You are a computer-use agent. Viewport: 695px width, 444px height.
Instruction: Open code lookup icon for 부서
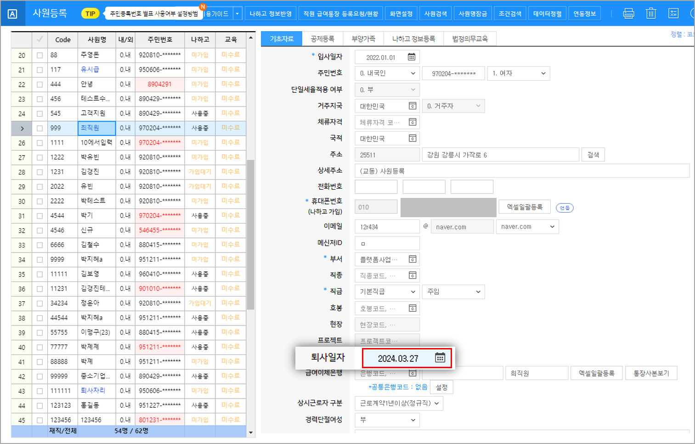[x=412, y=259]
